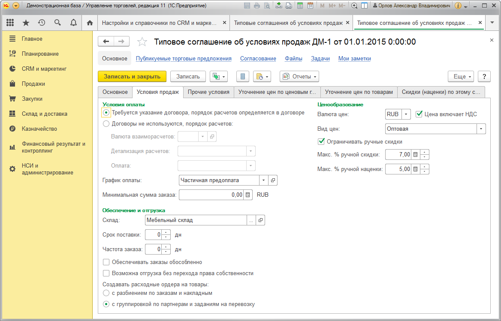Click Записать и закрыть button
501x321 pixels.
pos(132,77)
